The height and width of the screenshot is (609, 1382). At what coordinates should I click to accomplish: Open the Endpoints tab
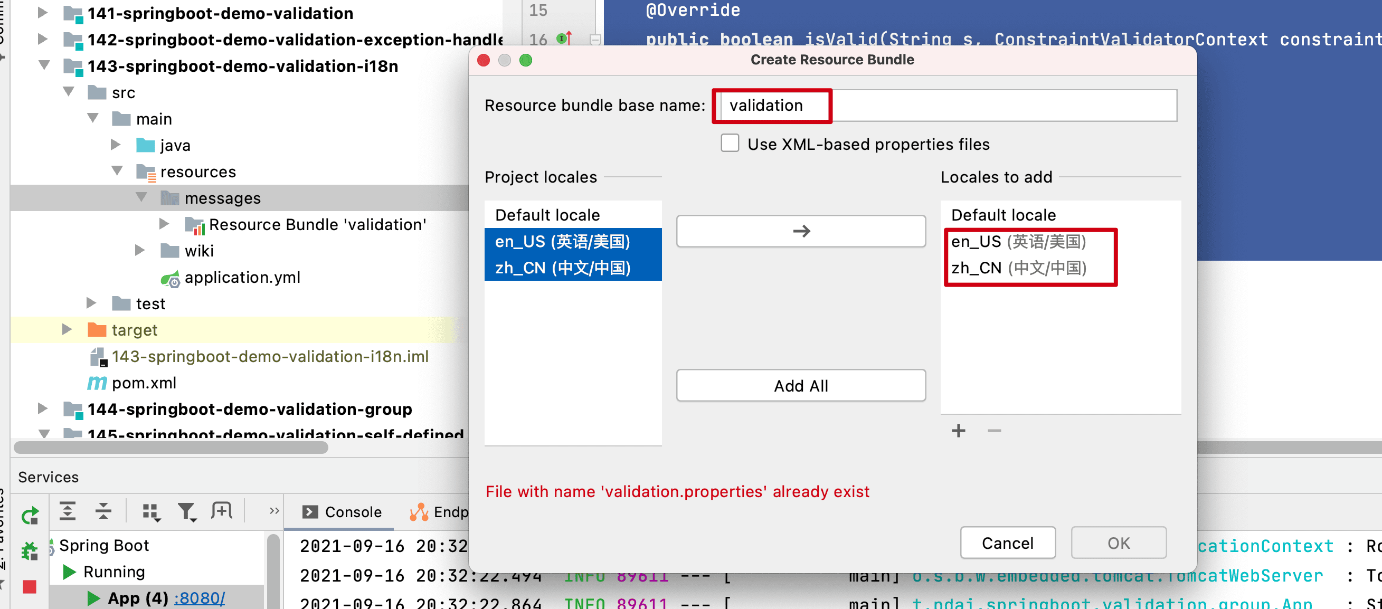pyautogui.click(x=440, y=512)
